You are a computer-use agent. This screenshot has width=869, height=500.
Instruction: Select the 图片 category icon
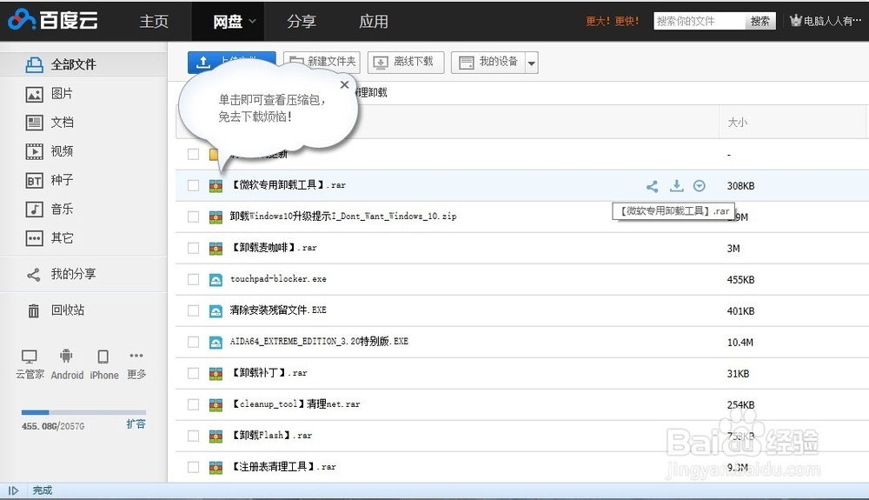tap(35, 94)
